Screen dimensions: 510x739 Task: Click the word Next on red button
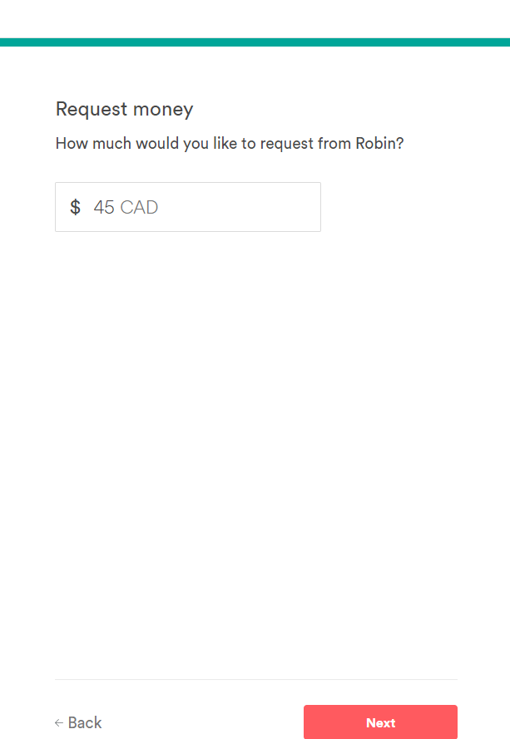[x=380, y=722]
